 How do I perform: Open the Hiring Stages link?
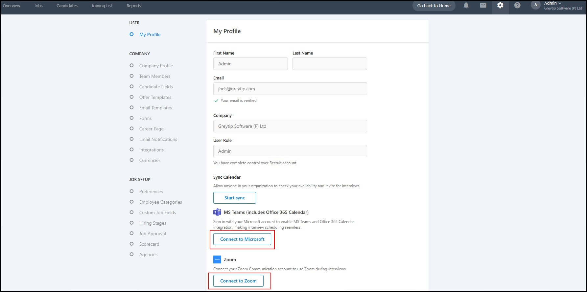tap(153, 223)
